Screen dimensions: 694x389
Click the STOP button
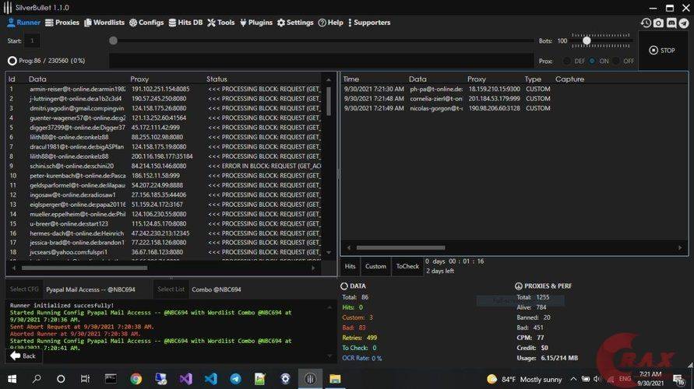point(662,51)
